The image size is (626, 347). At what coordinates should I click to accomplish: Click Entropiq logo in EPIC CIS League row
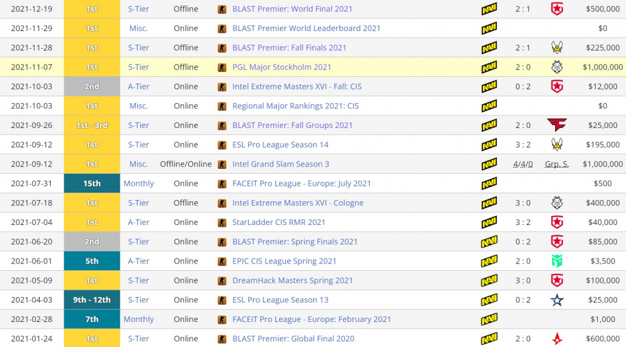tap(557, 261)
